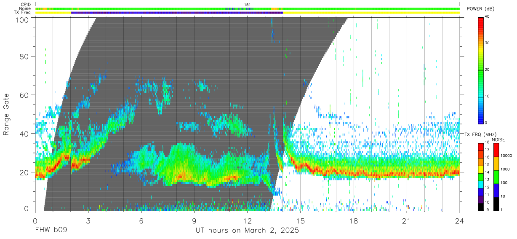This screenshot has width=517, height=239.
Task: Click the UT hour tick label 12
Action: tap(248, 220)
